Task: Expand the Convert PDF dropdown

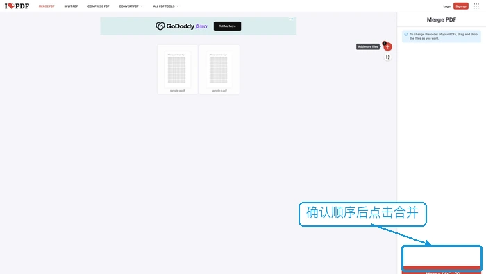Action: (x=131, y=6)
